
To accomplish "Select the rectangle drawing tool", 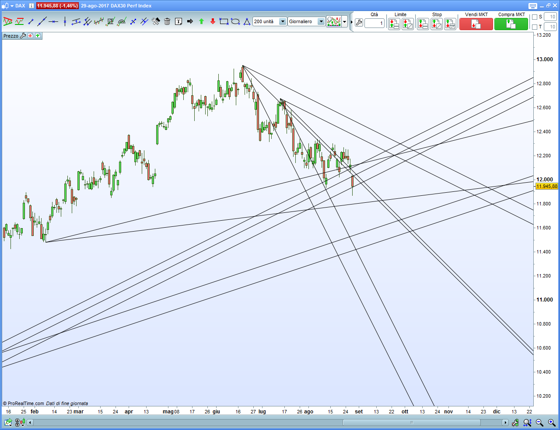I will pos(224,21).
